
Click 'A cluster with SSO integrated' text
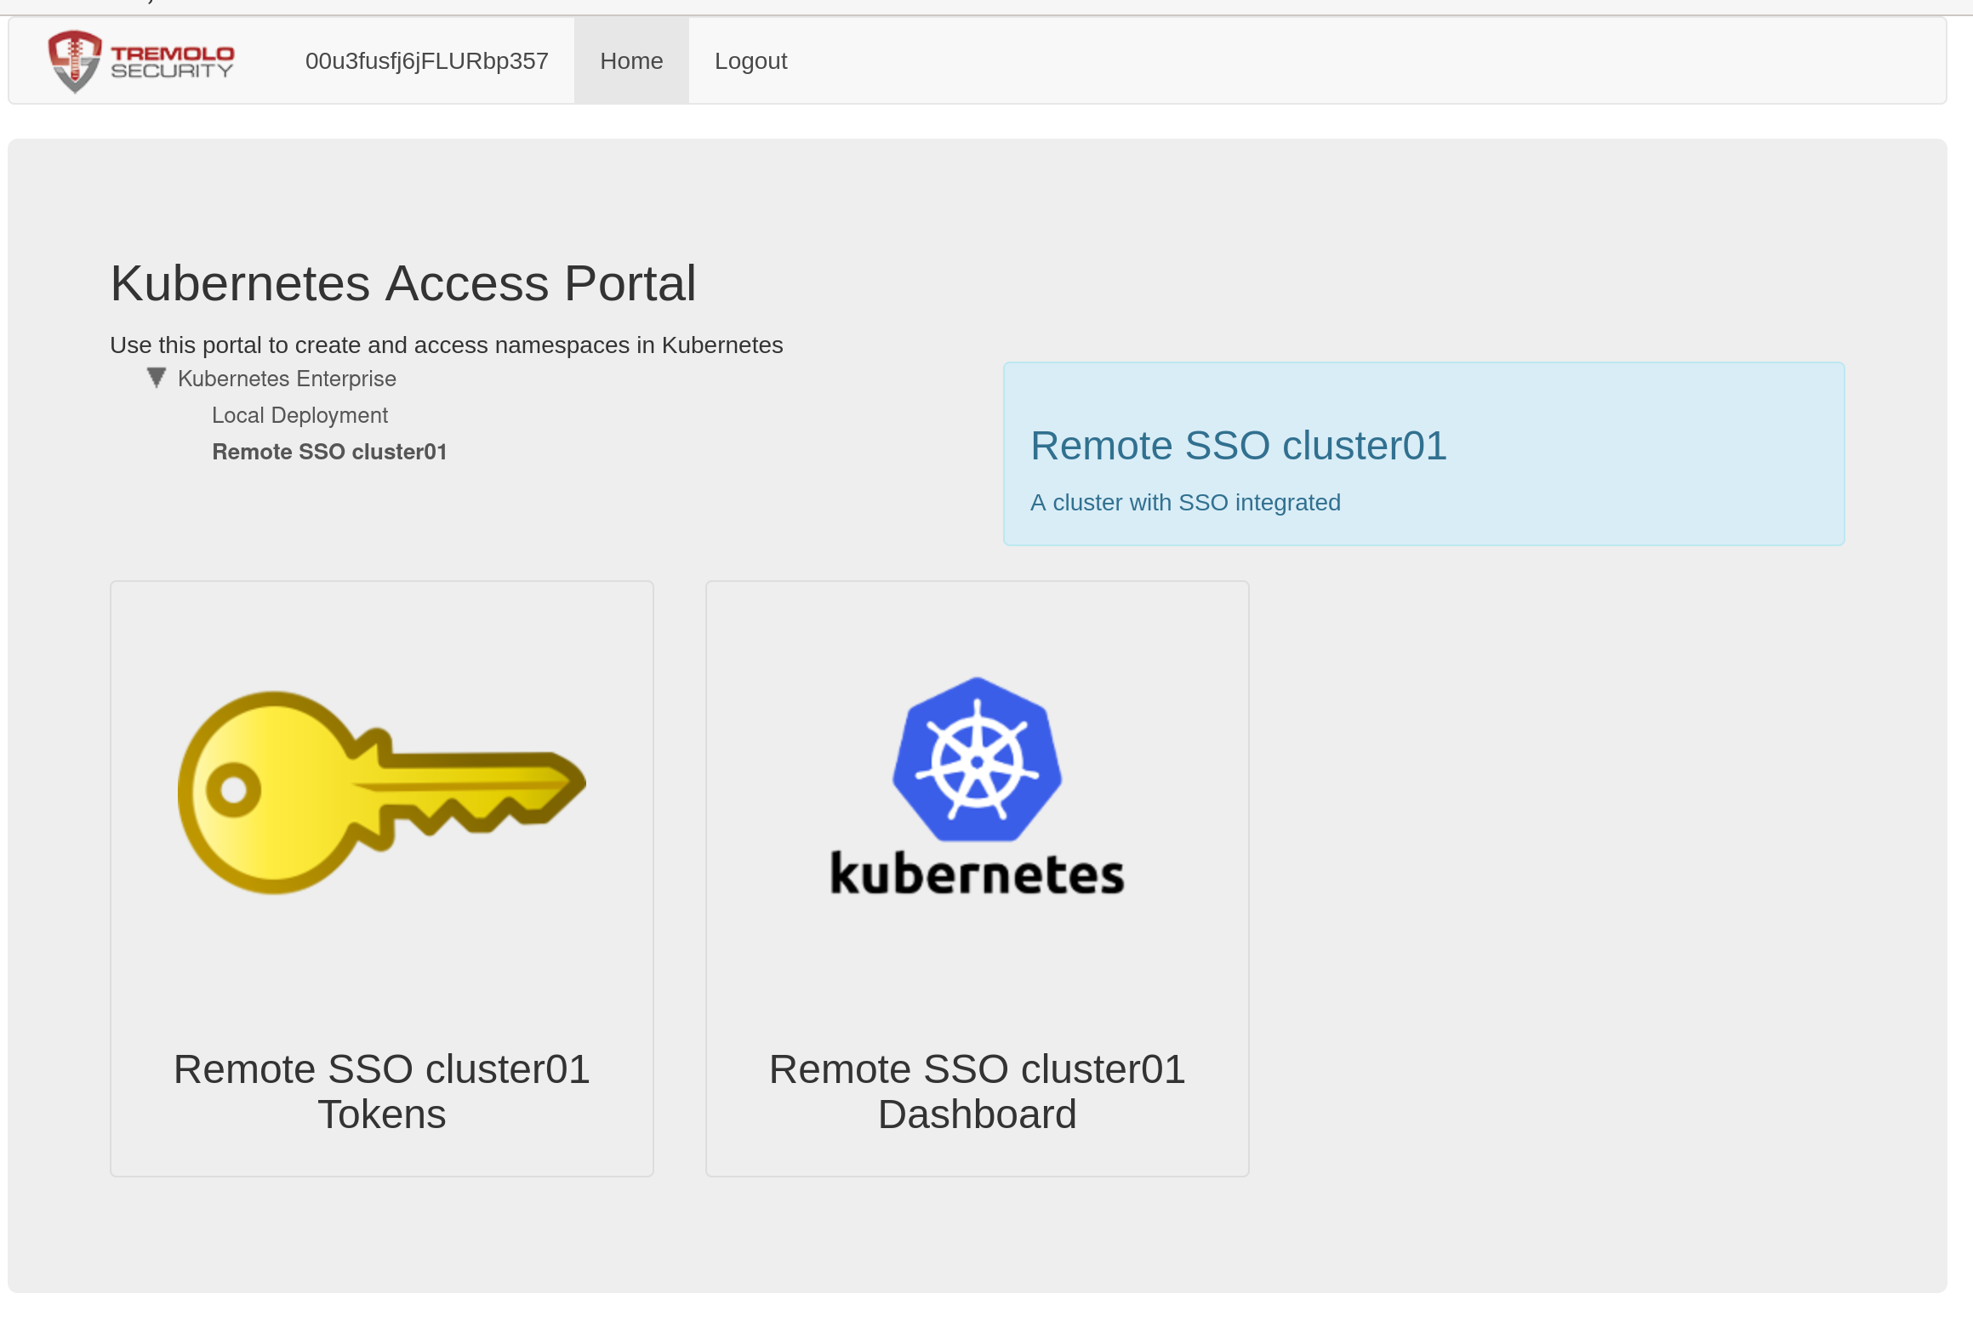[x=1185, y=503]
